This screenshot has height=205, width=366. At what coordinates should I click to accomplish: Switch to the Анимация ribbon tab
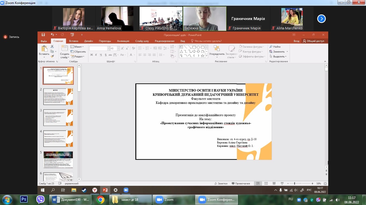(123, 41)
